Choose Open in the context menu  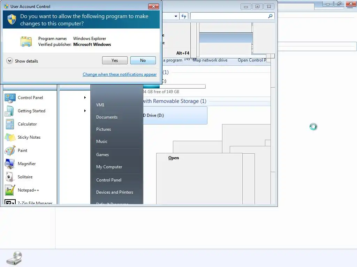click(x=174, y=158)
